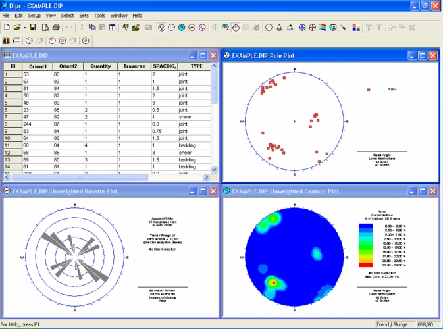Viewport: 443px width, 329px height.
Task: Open a file using the folder icon
Action: 16,28
